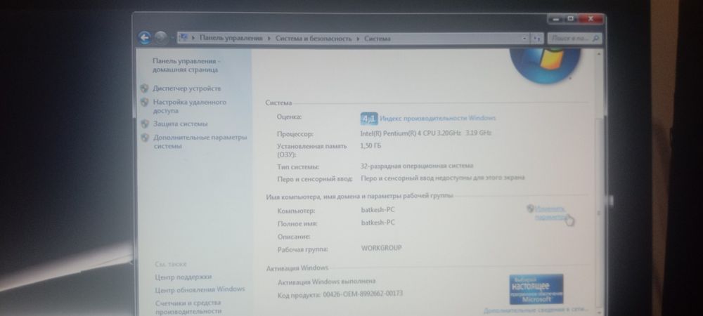
Task: Click the shield icon beside Защита системы
Action: click(144, 124)
